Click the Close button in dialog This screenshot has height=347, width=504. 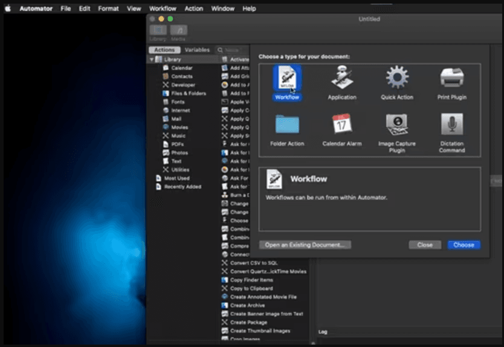coord(425,245)
